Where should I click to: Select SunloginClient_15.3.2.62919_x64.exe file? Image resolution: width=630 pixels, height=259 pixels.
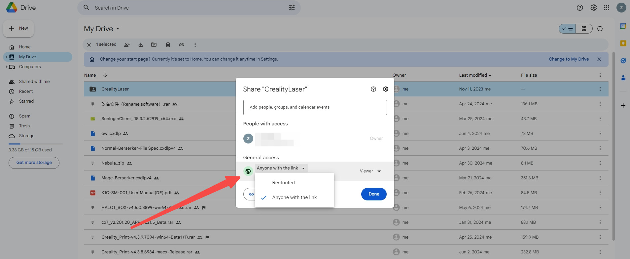[x=139, y=119]
